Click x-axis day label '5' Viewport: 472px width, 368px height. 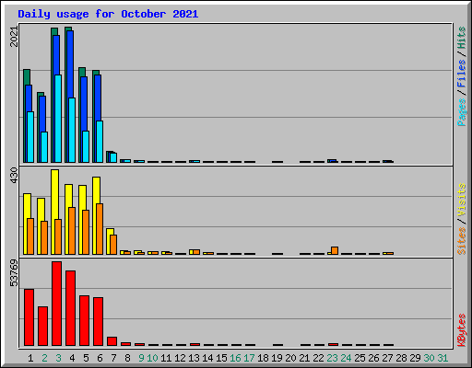point(86,358)
